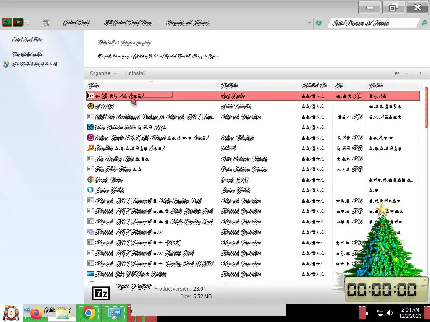The height and width of the screenshot is (322, 430).
Task: Select Microsoft .NET Framework SDK entry
Action: (138, 243)
